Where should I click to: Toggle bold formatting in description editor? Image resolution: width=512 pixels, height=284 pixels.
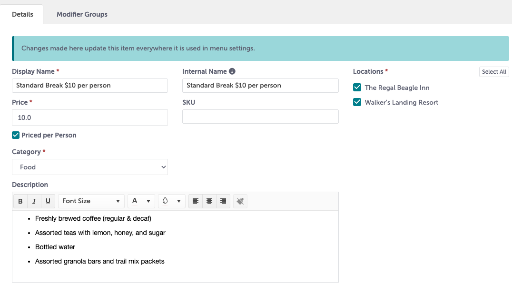20,201
